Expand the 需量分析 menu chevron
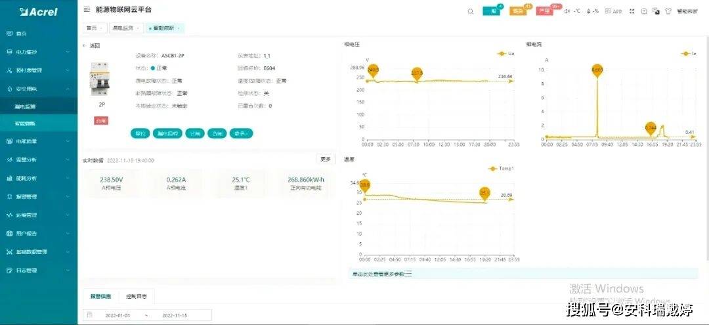This screenshot has height=325, width=709. click(68, 160)
